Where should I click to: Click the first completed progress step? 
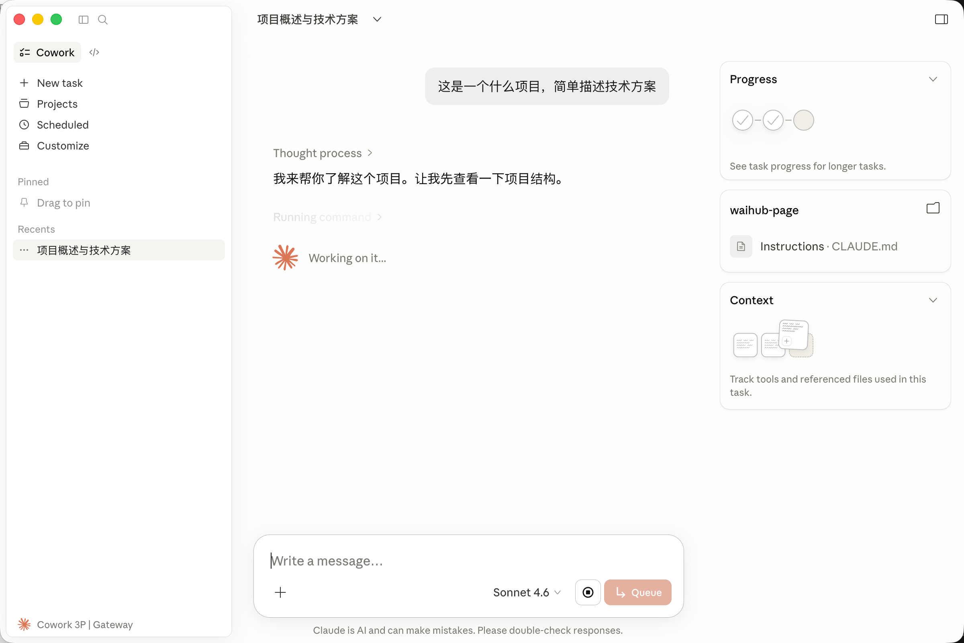742,121
